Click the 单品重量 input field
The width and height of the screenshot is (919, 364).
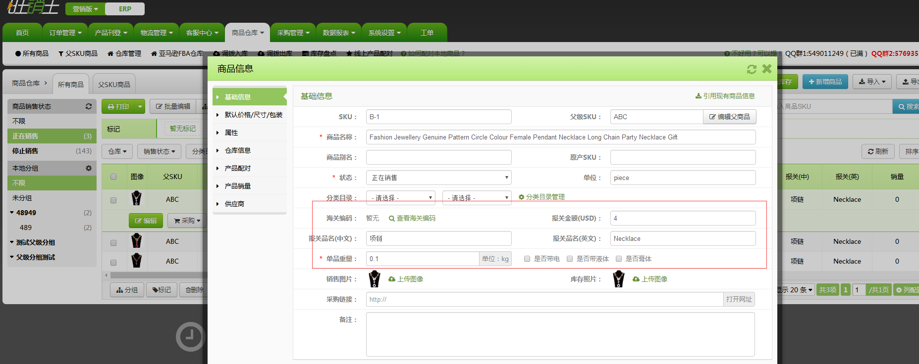423,259
